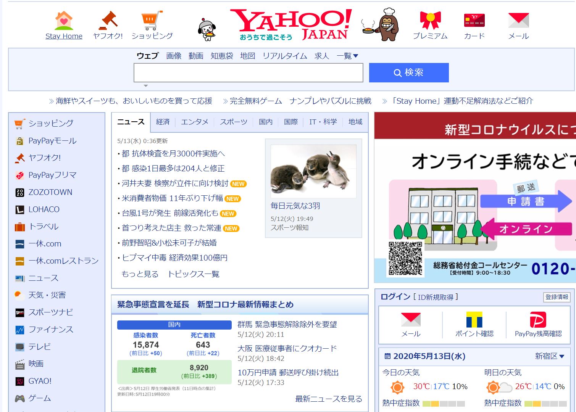576x412 pixels.
Task: Click inside the web search input field
Action: (248, 72)
